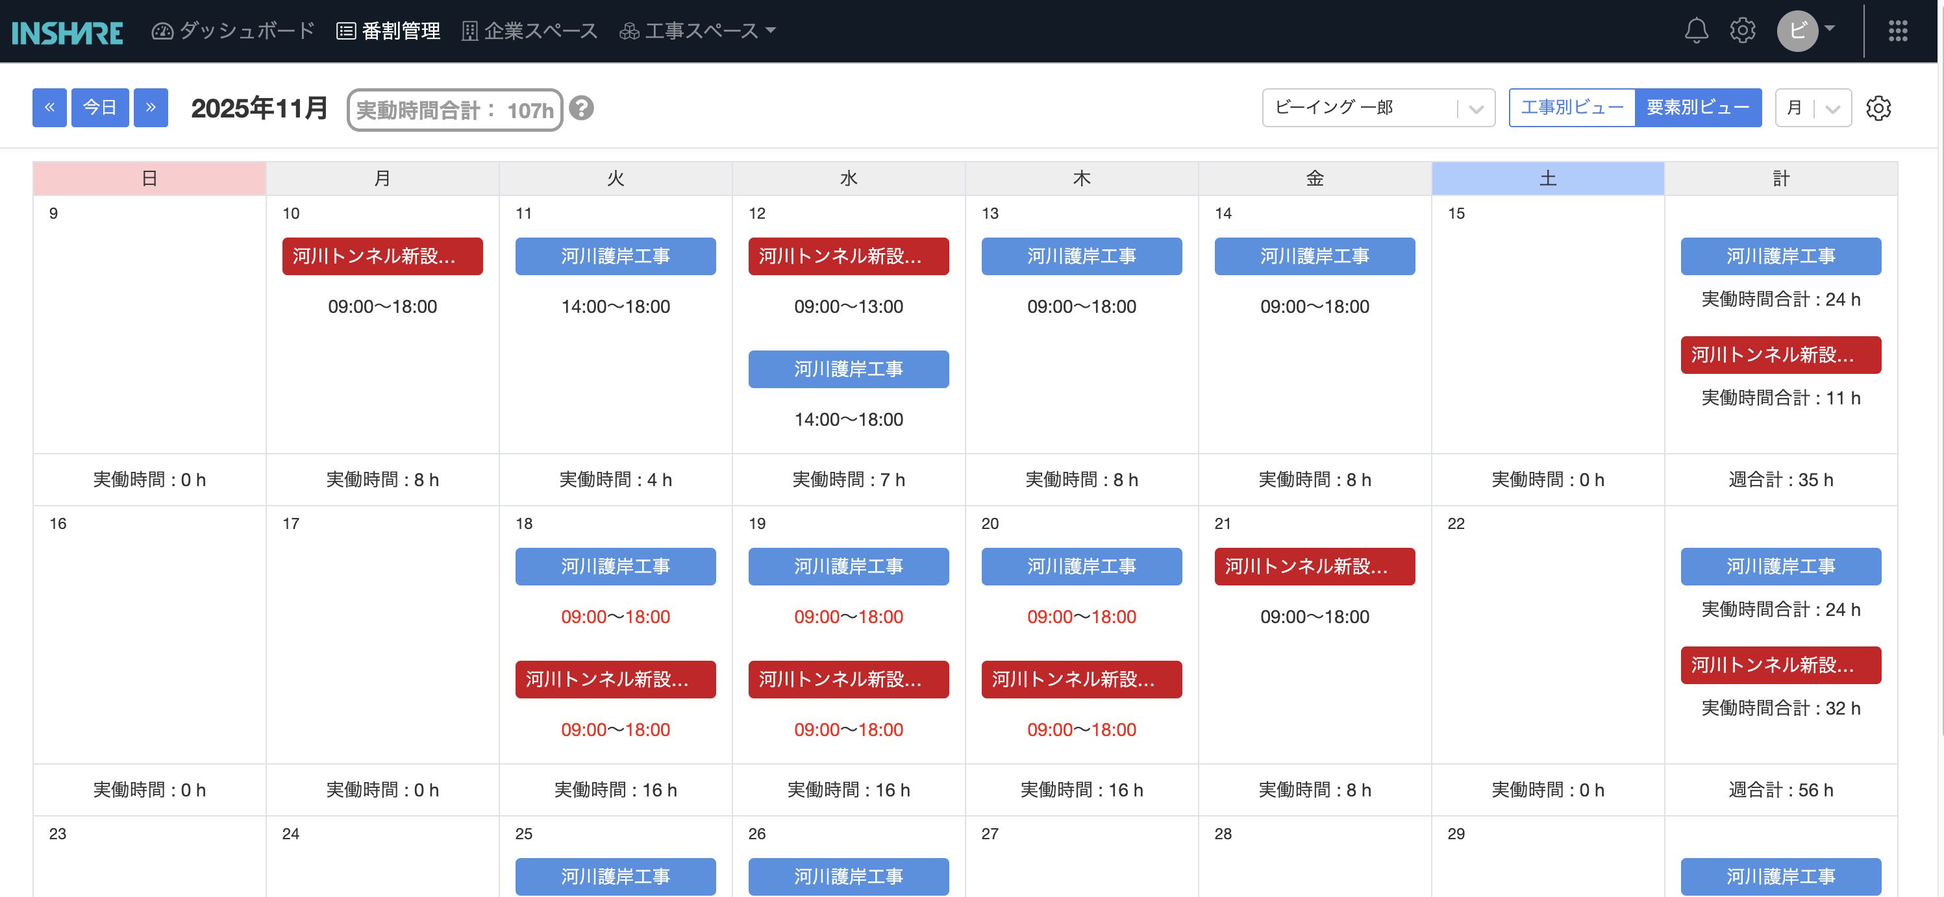
Task: Open 河川護岸工事 entry on the 25th
Action: [616, 877]
